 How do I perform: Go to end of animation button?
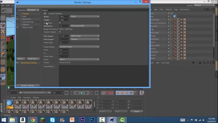point(96,93)
